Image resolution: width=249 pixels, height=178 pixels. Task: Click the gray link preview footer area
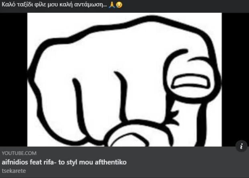pos(124,162)
